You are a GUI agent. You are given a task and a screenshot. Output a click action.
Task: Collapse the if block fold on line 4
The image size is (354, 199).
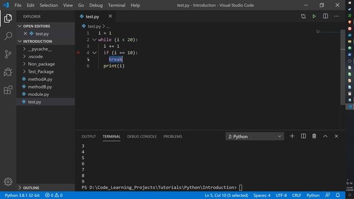tap(95, 53)
